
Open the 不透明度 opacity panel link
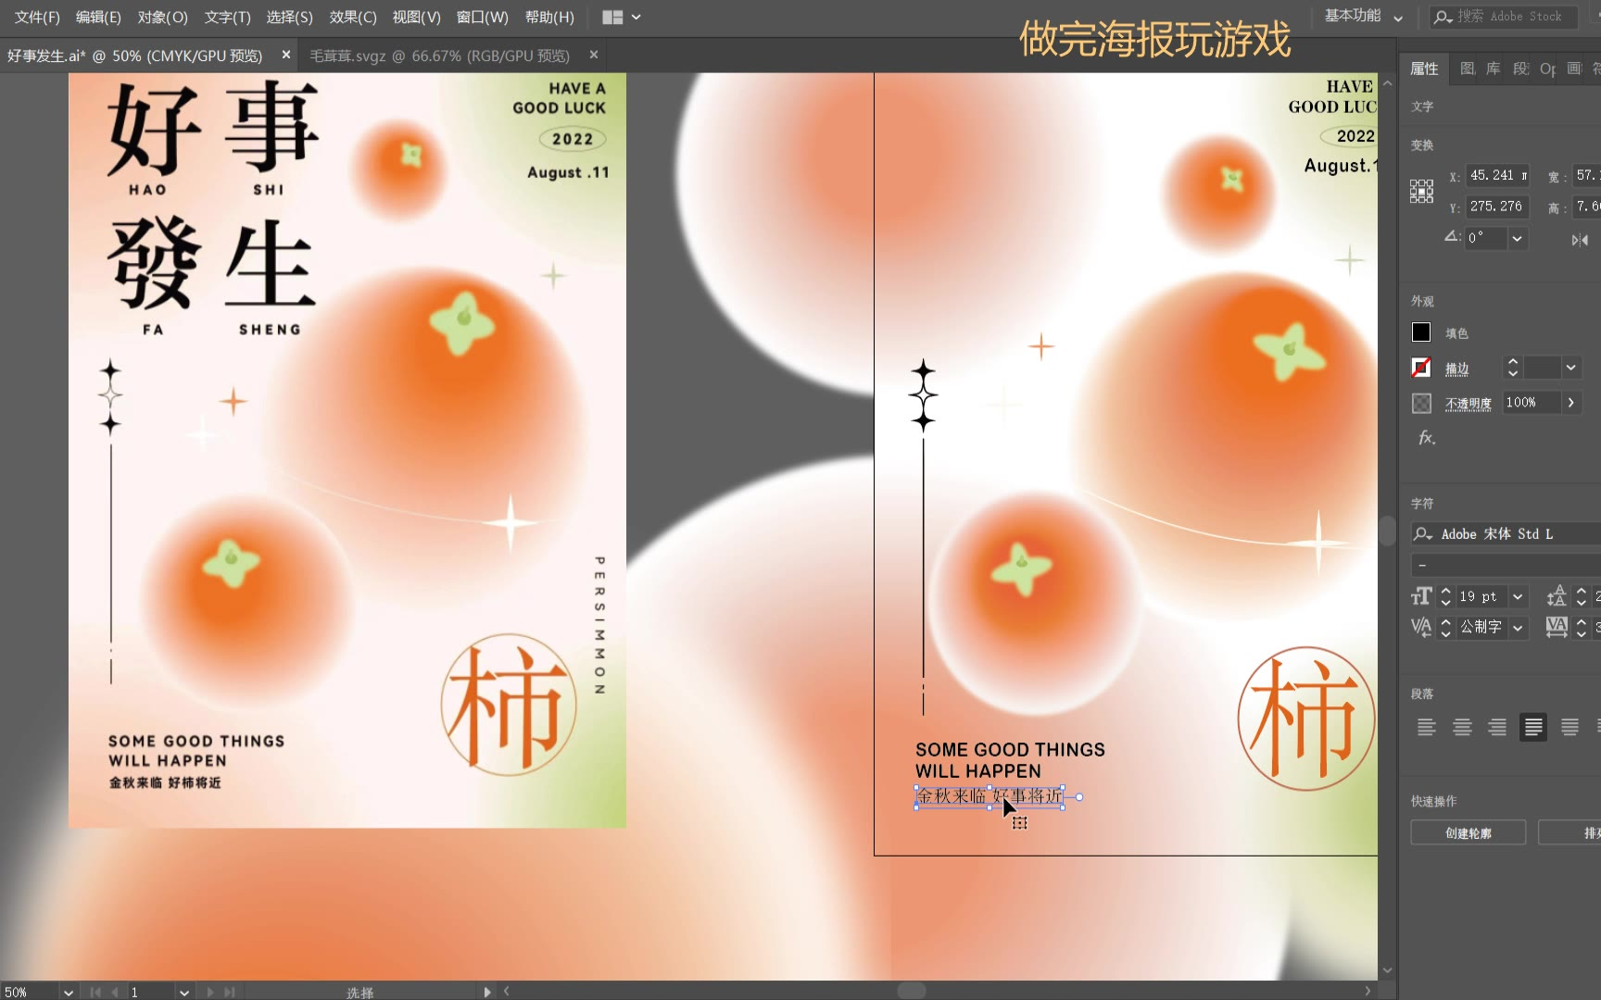point(1469,404)
